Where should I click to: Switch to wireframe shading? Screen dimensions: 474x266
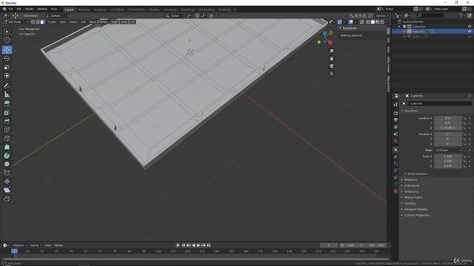(x=368, y=22)
